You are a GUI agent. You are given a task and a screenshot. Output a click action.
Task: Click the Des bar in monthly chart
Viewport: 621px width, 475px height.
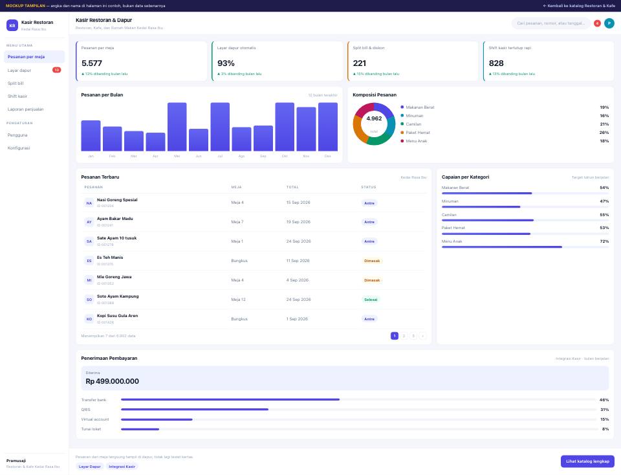click(x=328, y=127)
